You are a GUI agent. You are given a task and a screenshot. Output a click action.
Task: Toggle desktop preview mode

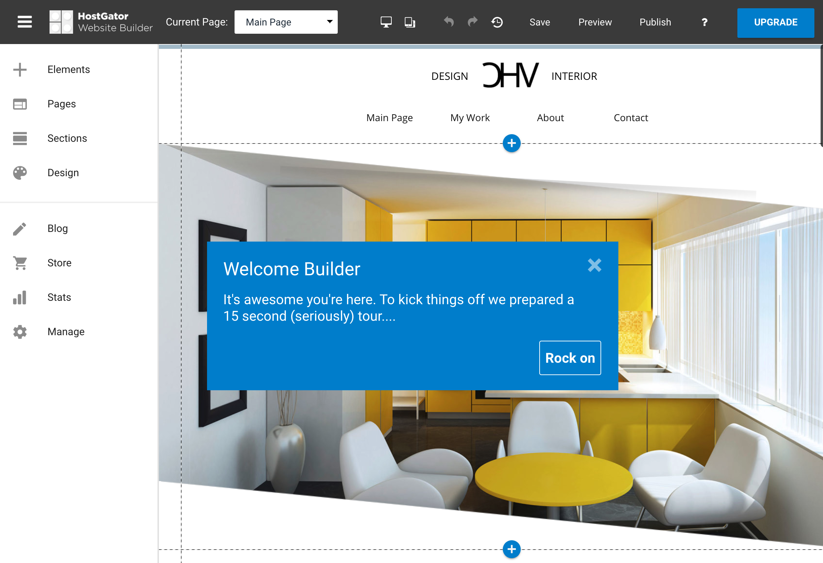pyautogui.click(x=386, y=22)
